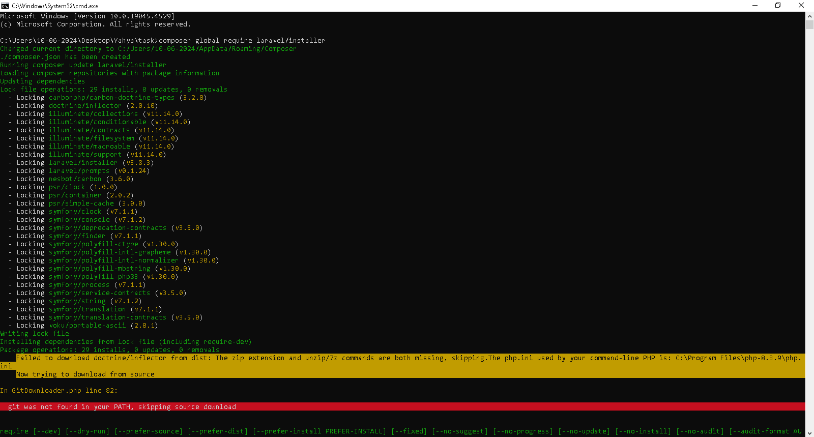Click the 'symfony/console' package name
This screenshot has width=814, height=437.
point(79,220)
